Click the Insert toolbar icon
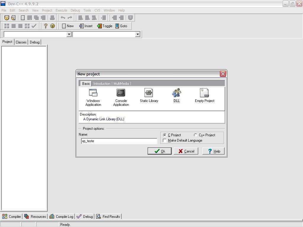The image size is (303, 227). (86, 26)
